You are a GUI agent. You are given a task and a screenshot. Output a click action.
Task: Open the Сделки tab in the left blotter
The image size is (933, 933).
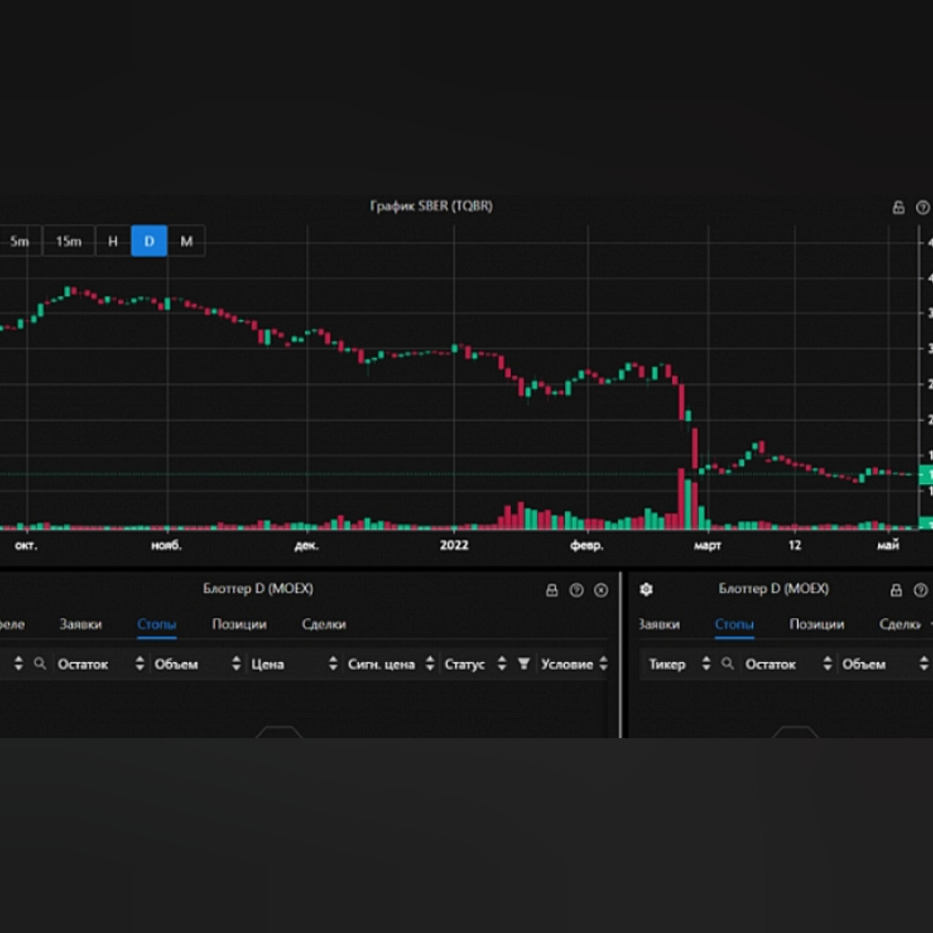(x=324, y=624)
